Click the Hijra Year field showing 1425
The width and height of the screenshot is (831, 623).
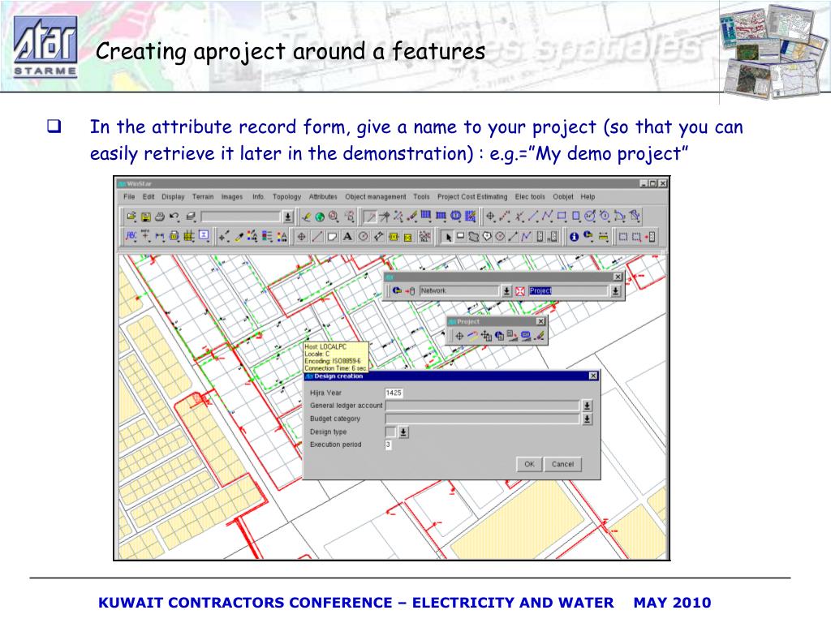(x=394, y=393)
